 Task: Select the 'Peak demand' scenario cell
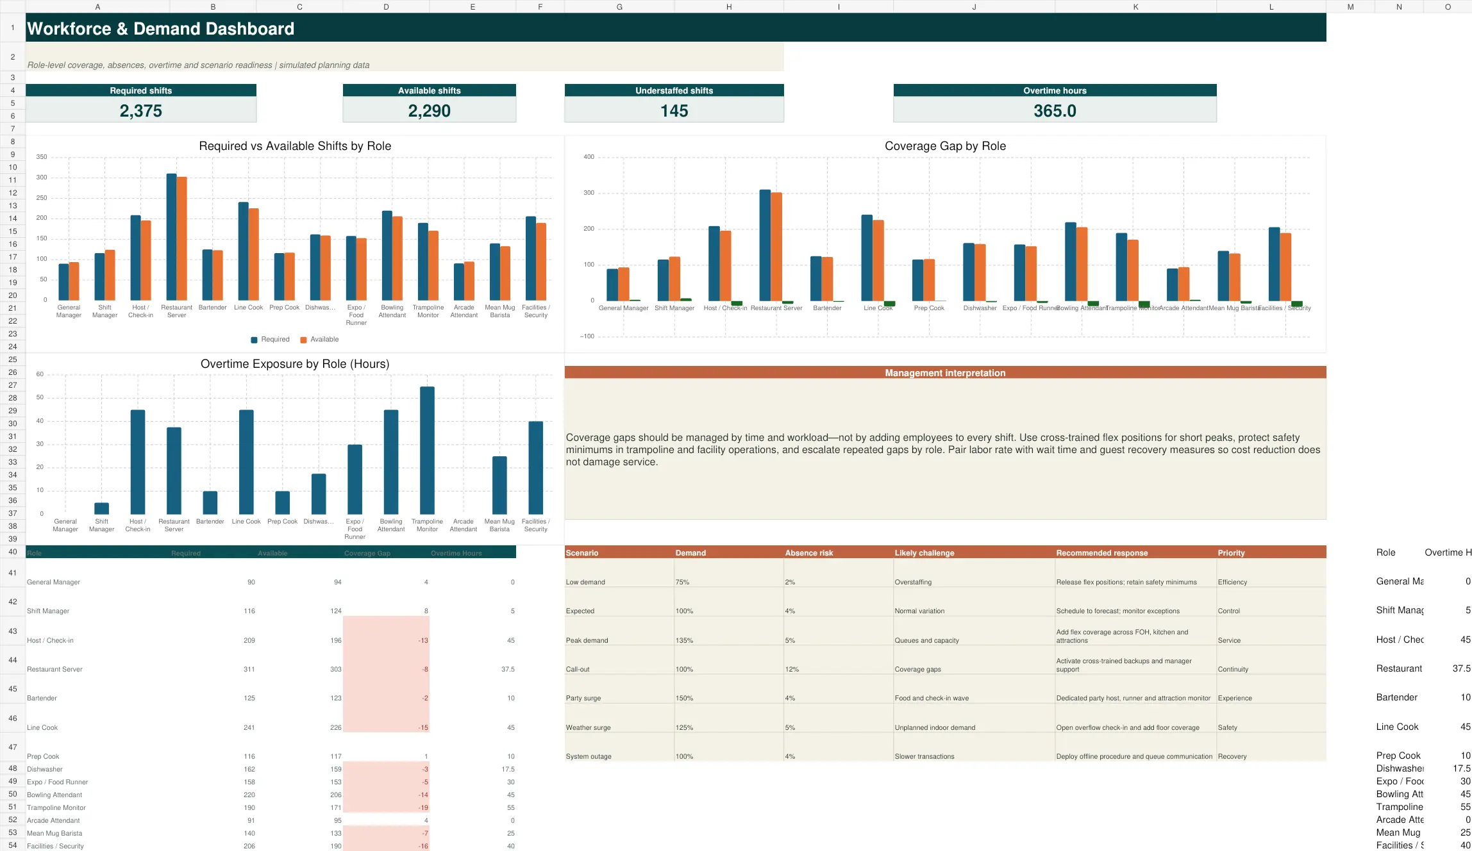click(x=619, y=631)
